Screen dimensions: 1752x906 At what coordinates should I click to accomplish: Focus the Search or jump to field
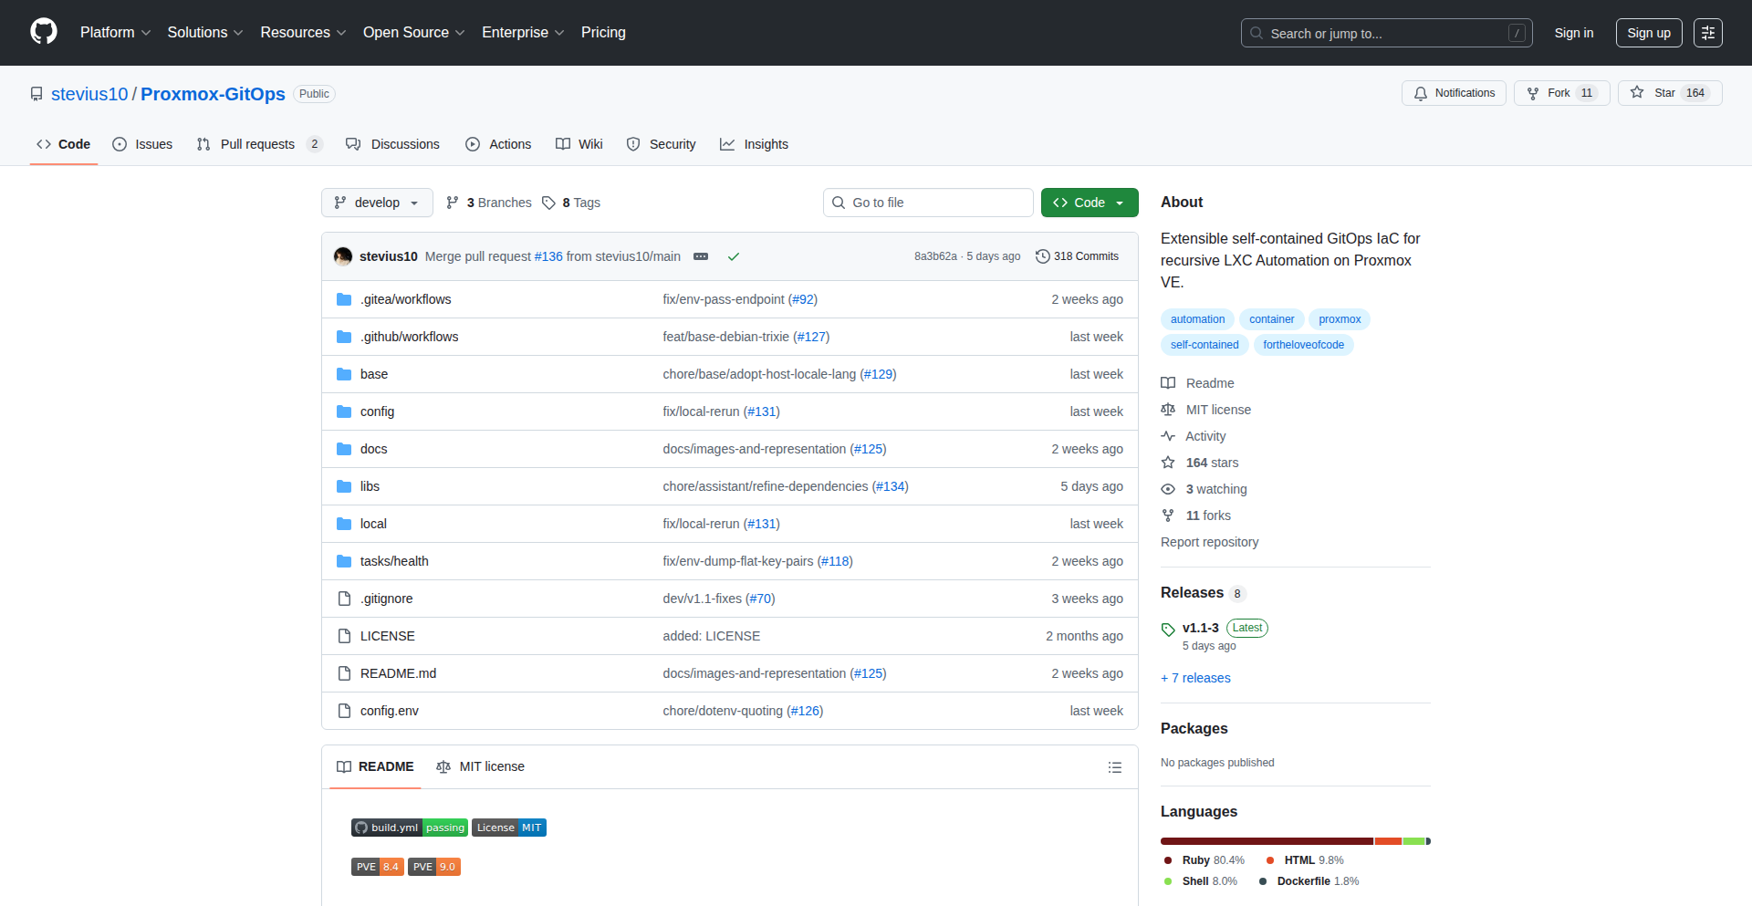pos(1386,33)
